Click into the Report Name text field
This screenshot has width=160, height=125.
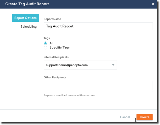(x=98, y=26)
